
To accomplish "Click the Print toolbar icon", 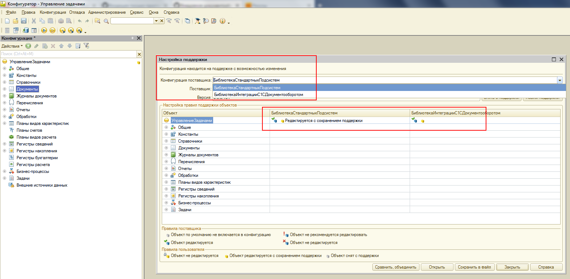I will tap(61, 21).
